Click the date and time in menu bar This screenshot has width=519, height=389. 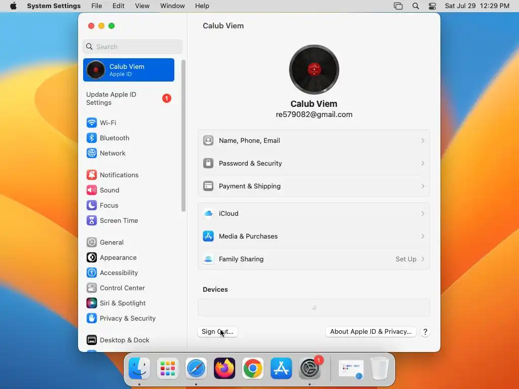pyautogui.click(x=477, y=6)
